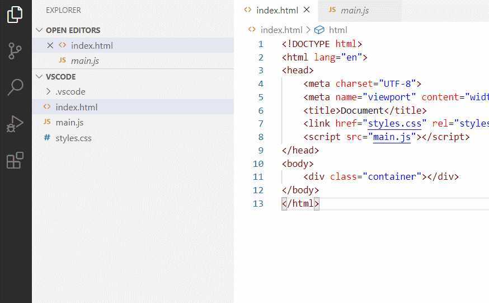489x303 pixels.
Task: Collapse the Open Editors section
Action: coord(39,30)
